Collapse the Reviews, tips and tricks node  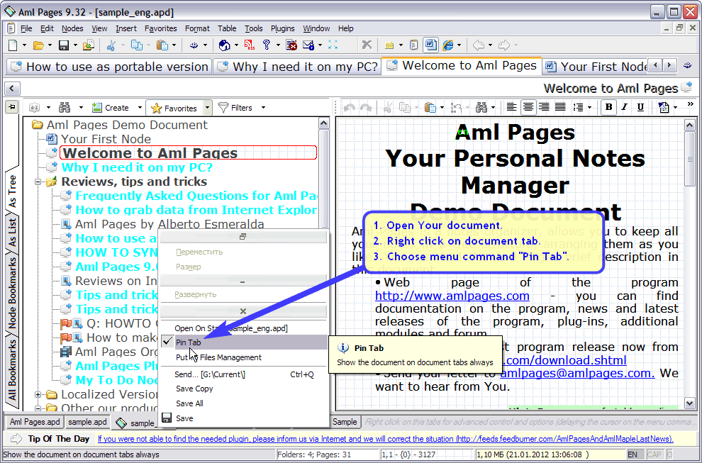point(38,182)
